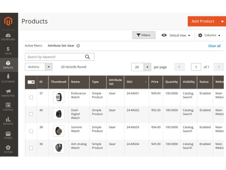The height and width of the screenshot is (170, 226).
Task: Go to the next page
Action: pos(219,67)
